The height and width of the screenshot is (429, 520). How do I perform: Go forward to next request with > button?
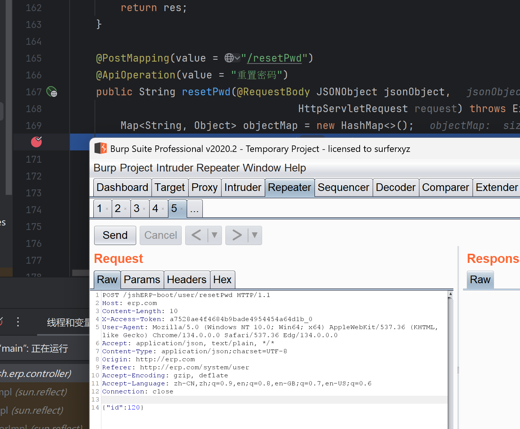pyautogui.click(x=237, y=235)
